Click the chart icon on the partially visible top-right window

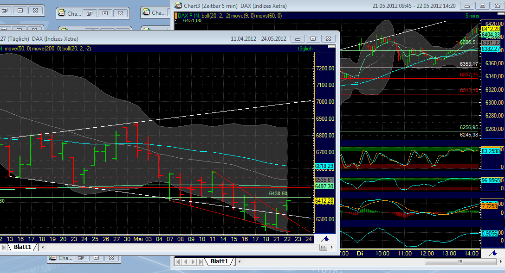coord(146,12)
